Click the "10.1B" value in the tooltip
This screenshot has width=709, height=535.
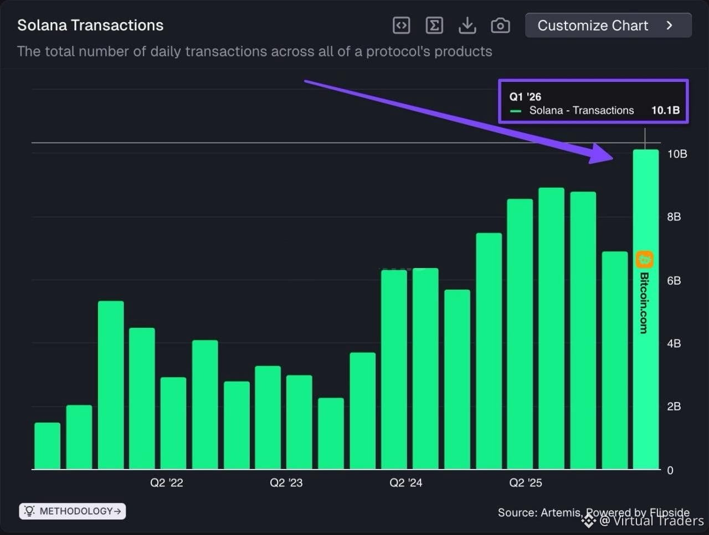(665, 110)
